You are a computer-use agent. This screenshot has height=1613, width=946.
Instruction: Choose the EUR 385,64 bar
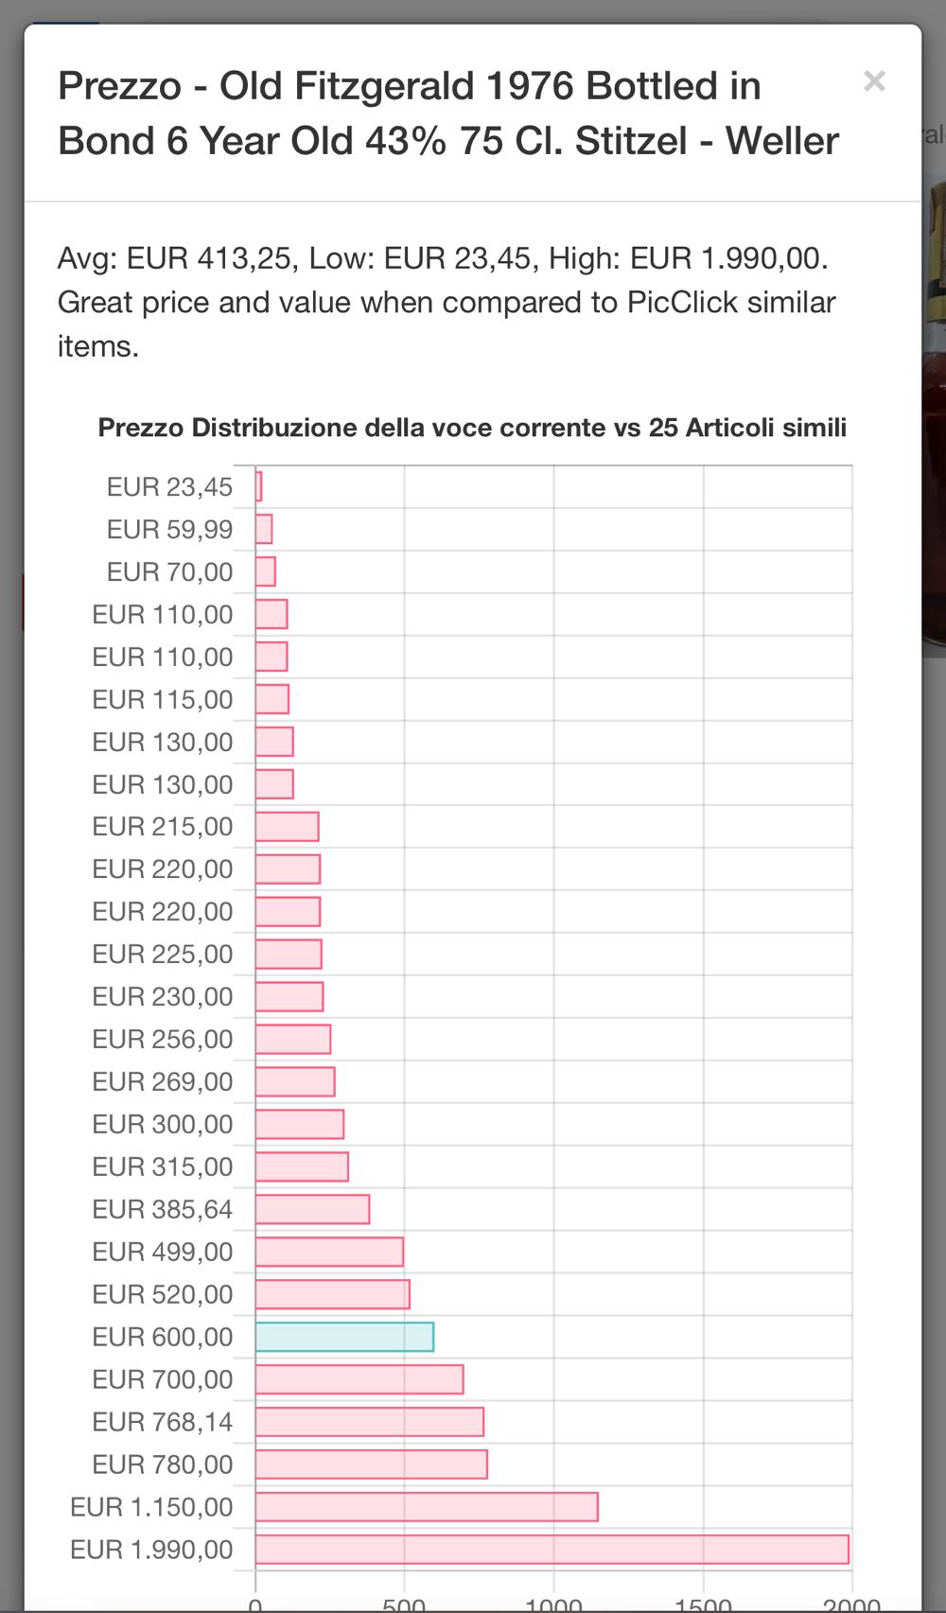(x=312, y=1209)
